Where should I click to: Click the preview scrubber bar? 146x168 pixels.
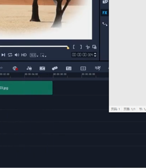click(x=34, y=46)
